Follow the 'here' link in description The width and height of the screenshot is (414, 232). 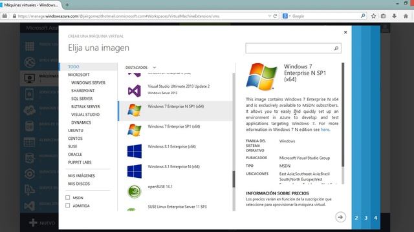[325, 130]
